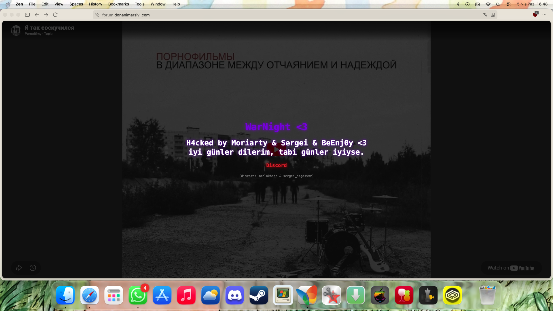Click the Now Playing menu bar icon
This screenshot has width=553, height=311.
coord(467,4)
